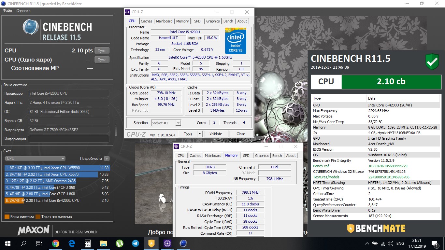Select Core i5-4200U ranking row
The image size is (445, 250).
(57, 201)
